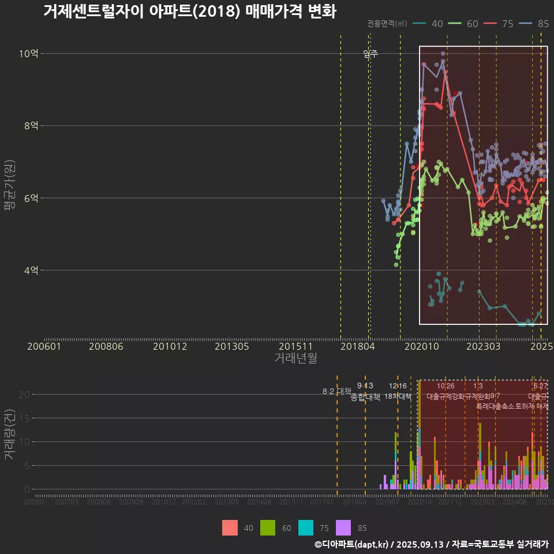The width and height of the screenshot is (554, 554).
Task: Select the blue 85 line legend entry
Action: 534,24
